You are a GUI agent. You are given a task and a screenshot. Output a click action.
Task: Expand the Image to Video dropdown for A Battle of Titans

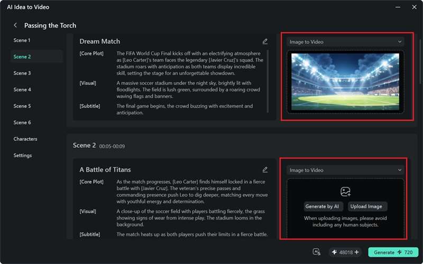pyautogui.click(x=345, y=170)
